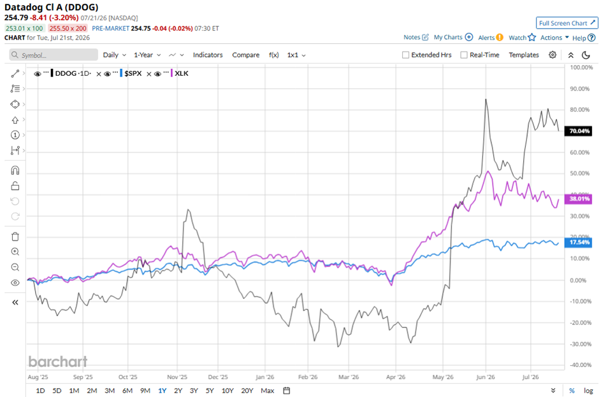Select the 1M time range

click(74, 391)
